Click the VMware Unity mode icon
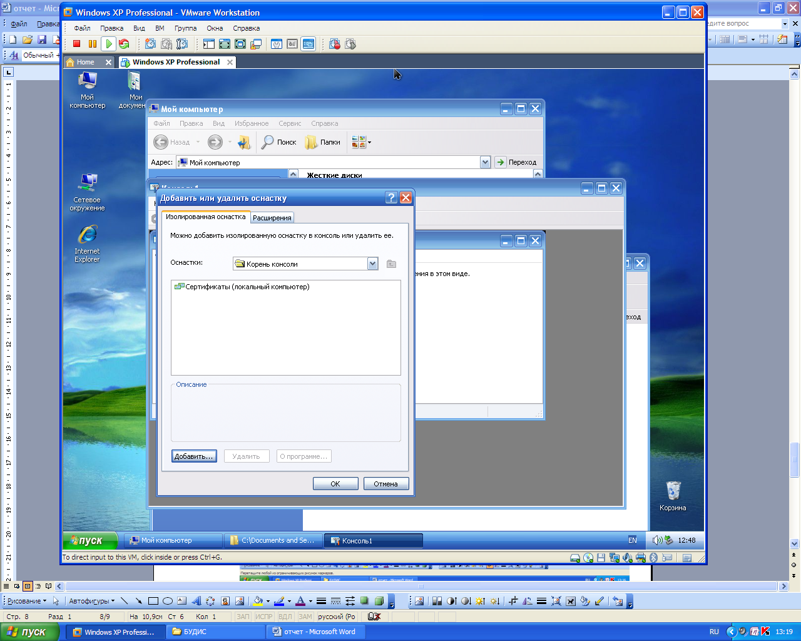The width and height of the screenshot is (801, 641). tap(256, 44)
